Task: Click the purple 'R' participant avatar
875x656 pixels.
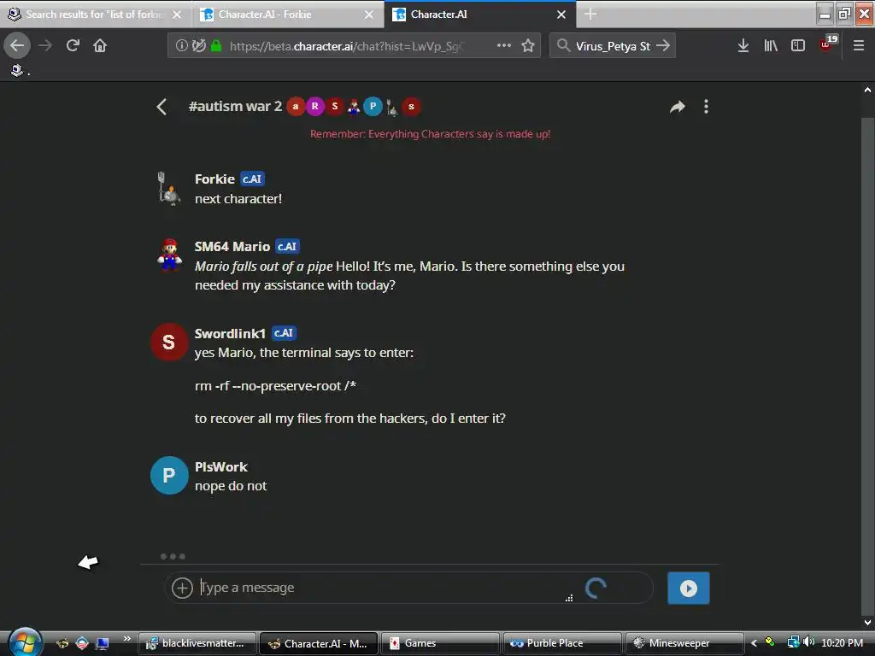Action: pos(315,107)
